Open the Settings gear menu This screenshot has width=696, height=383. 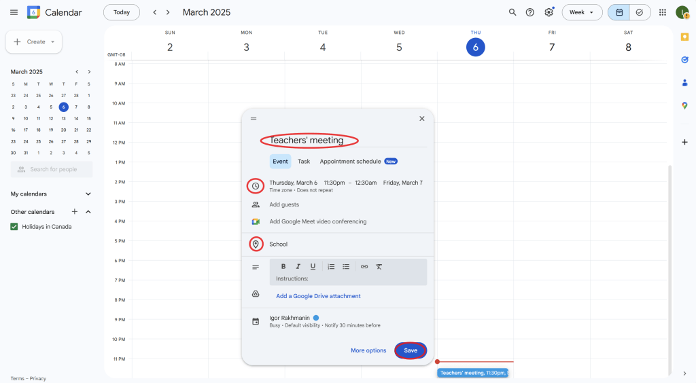pyautogui.click(x=549, y=12)
